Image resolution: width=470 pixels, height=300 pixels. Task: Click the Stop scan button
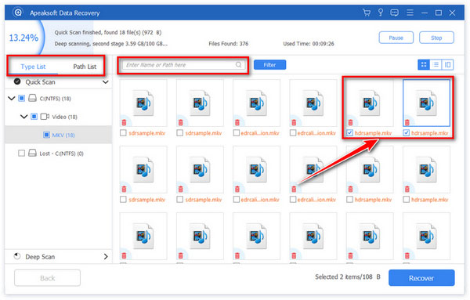(436, 38)
